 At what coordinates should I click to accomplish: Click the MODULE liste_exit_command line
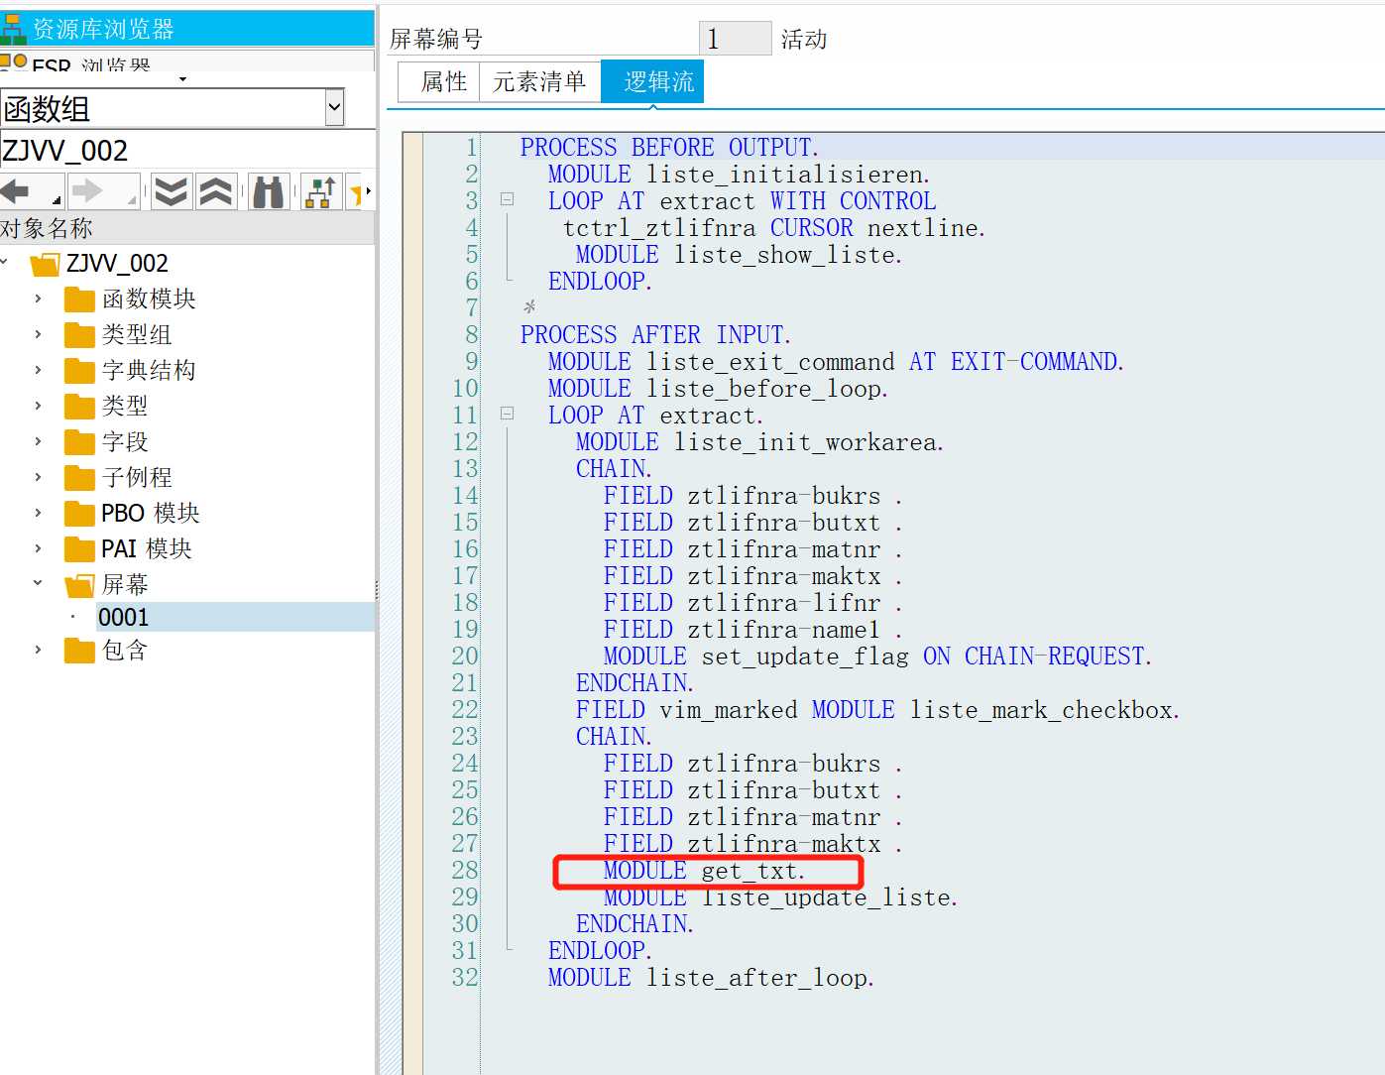[x=836, y=361]
